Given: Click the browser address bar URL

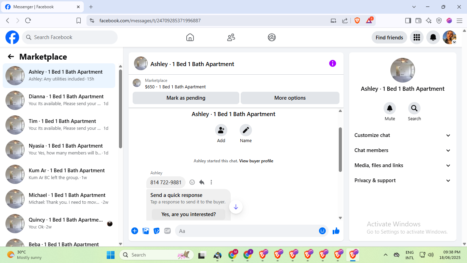Looking at the screenshot, I should 150,21.
